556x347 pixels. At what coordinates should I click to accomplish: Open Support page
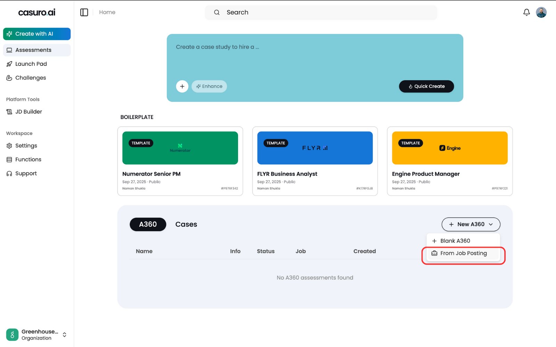click(37, 173)
